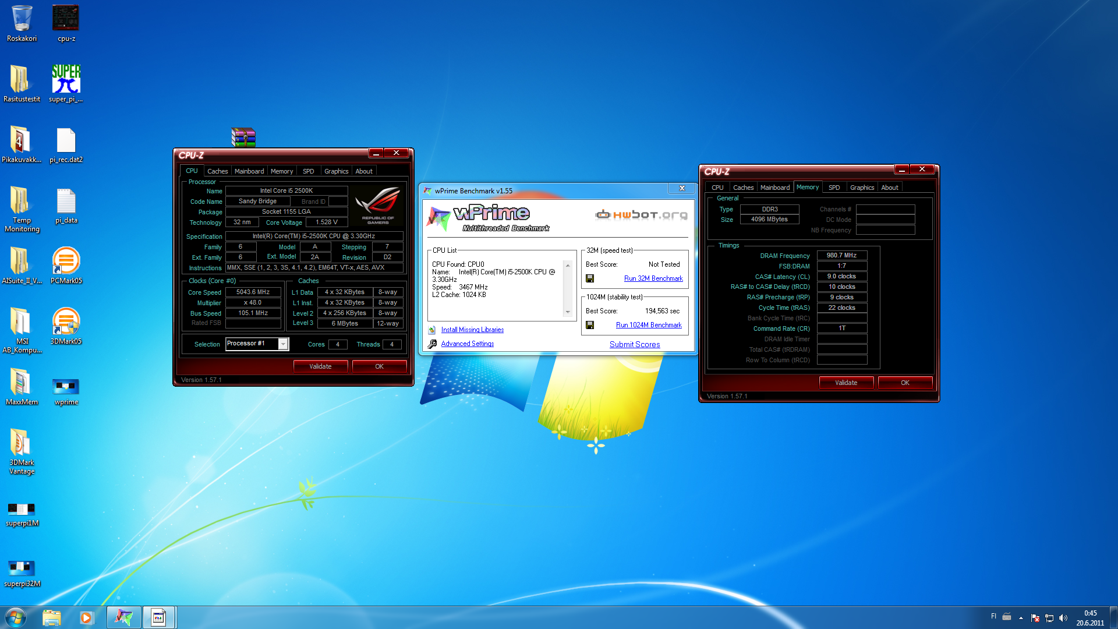Open Roskakori recycle bin icon
Image resolution: width=1118 pixels, height=629 pixels.
tap(22, 23)
